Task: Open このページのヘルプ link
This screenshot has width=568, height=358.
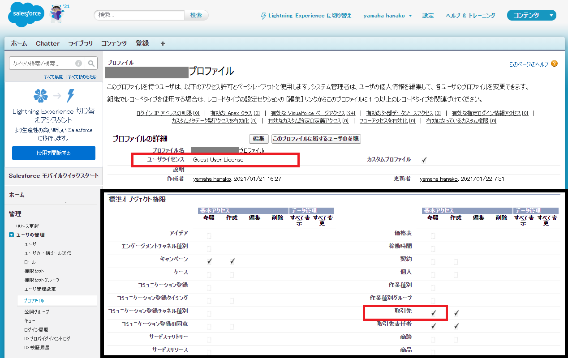Action: (x=529, y=64)
